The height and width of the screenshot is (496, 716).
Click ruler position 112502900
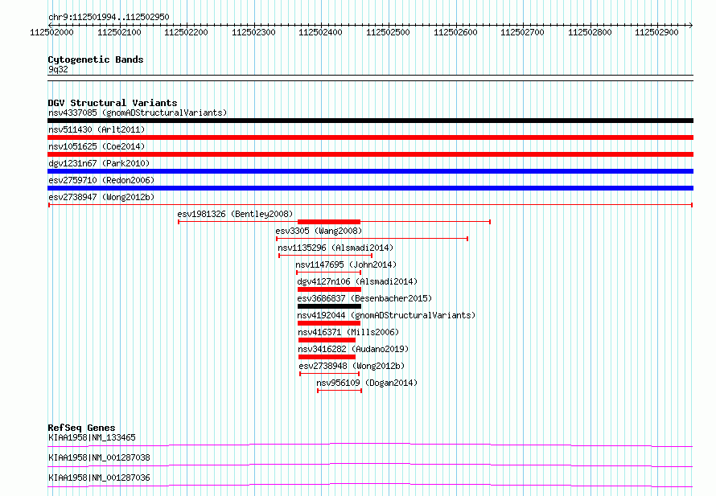[x=656, y=32]
